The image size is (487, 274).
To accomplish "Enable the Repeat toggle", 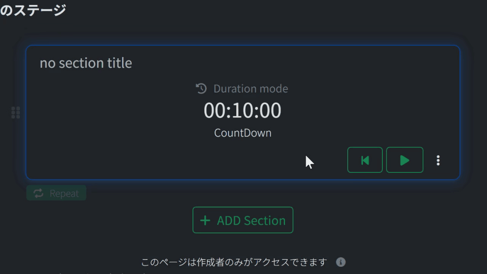I will 56,193.
